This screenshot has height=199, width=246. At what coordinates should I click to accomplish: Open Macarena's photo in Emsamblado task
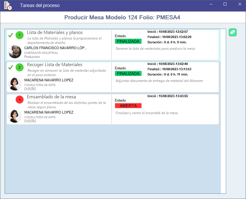pyautogui.click(x=15, y=116)
